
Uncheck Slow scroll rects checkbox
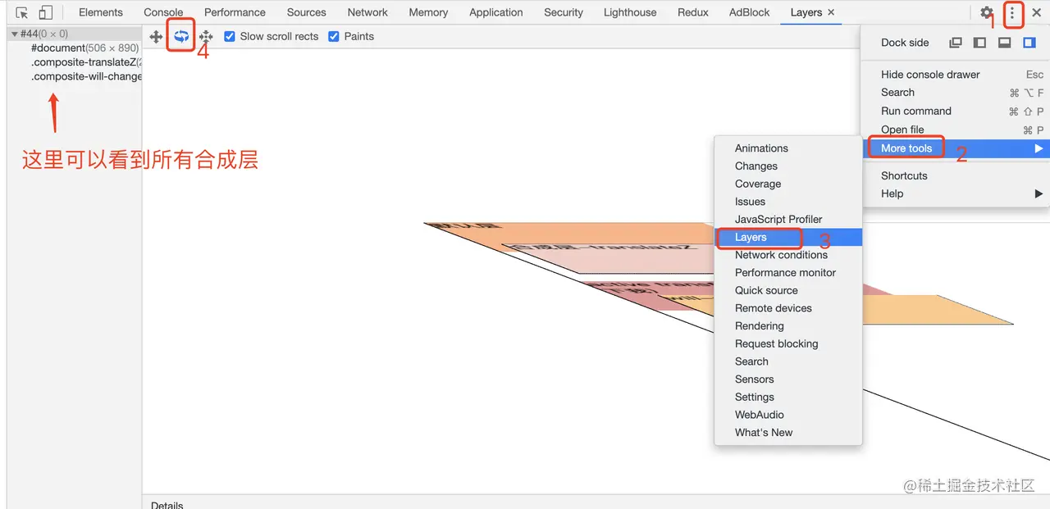coord(230,37)
